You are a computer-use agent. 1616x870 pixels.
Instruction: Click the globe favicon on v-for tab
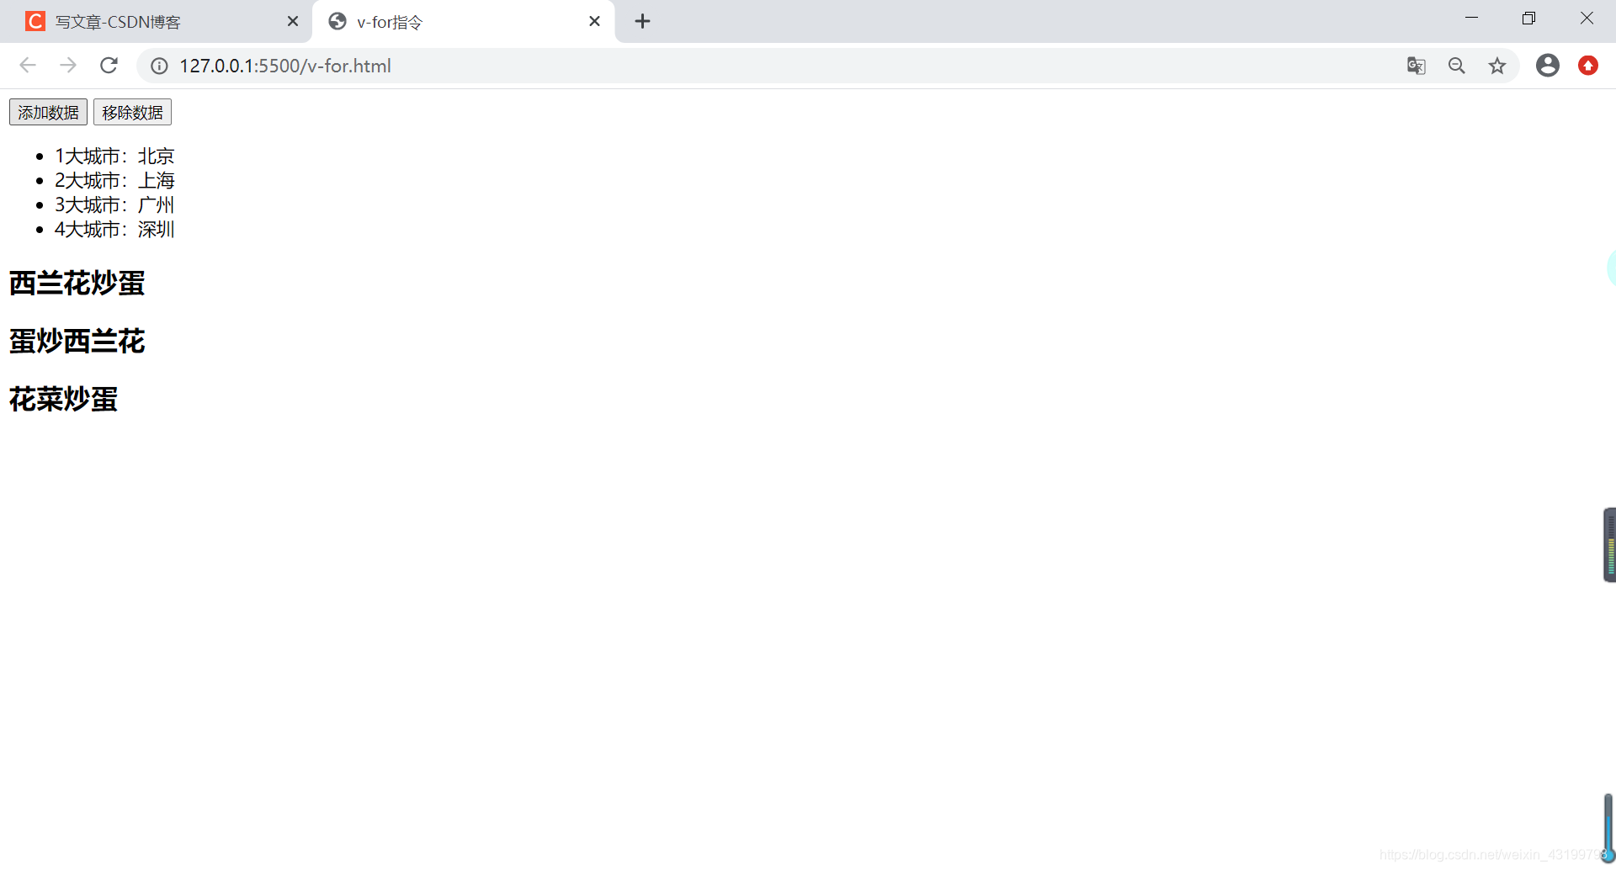[338, 21]
